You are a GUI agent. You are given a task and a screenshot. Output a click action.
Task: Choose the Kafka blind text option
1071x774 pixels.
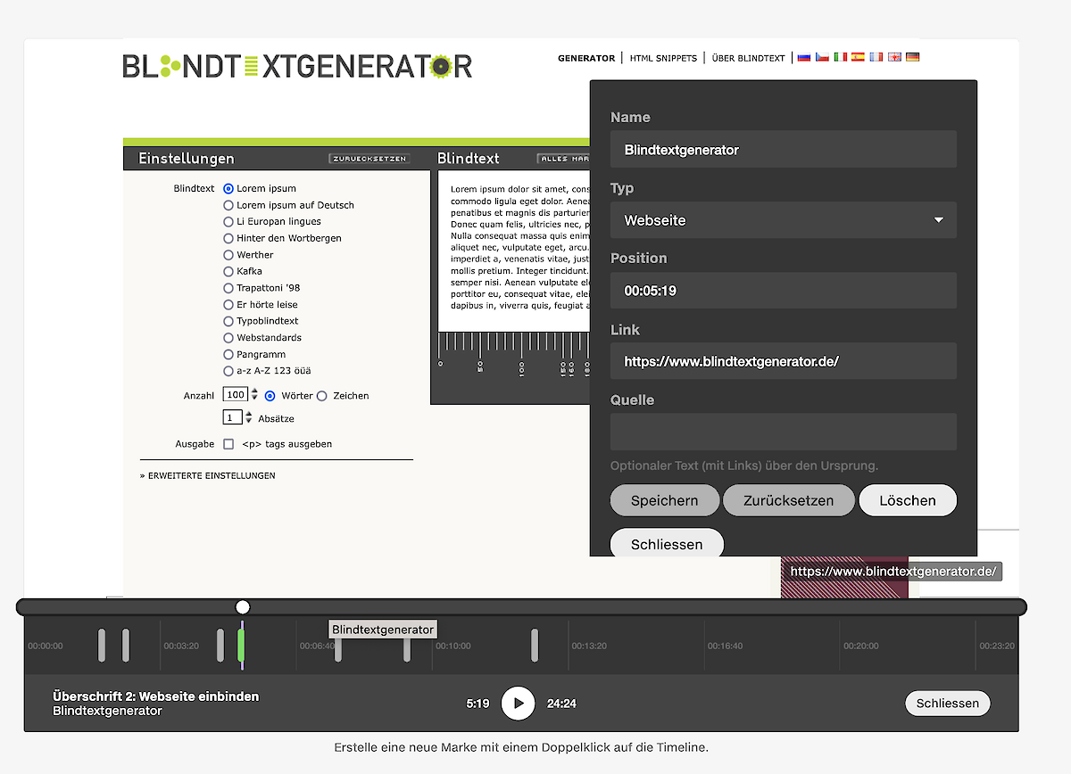(x=228, y=271)
